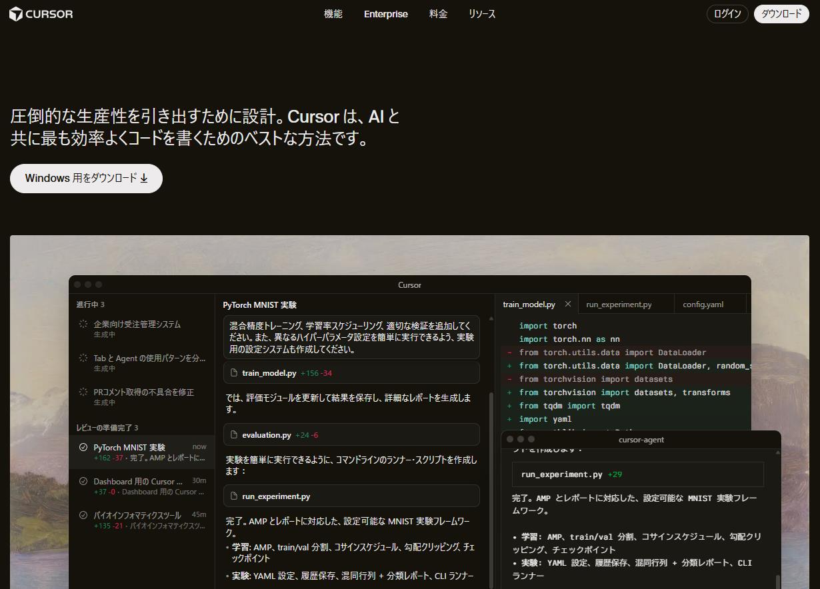The image size is (820, 589).
Task: Click file icon on evaluation.py card
Action: tap(234, 434)
